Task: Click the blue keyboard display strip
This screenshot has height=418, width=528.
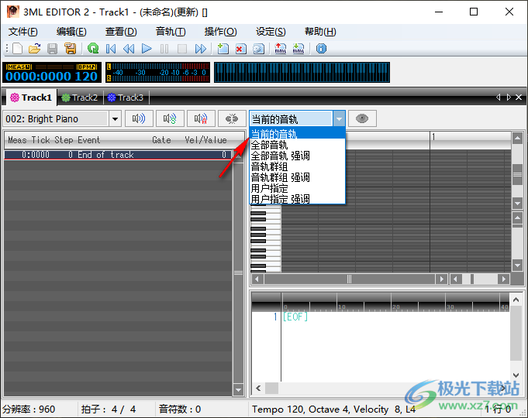Action: [x=302, y=72]
